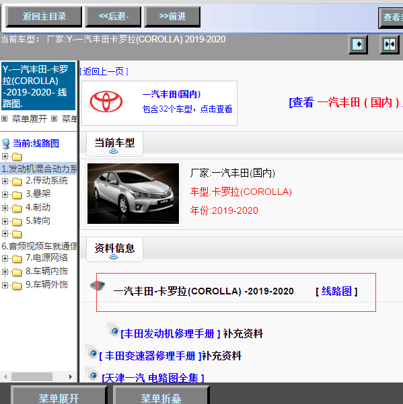Image resolution: width=403 pixels, height=404 pixels.
Task: Click the folder icon above 1.发动机混合动力系
Action: (17, 157)
